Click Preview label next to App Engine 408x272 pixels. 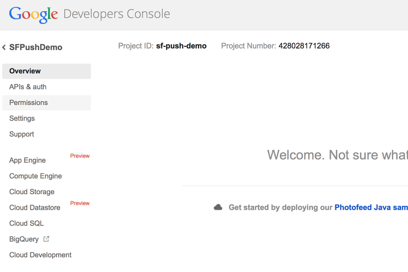pyautogui.click(x=80, y=156)
